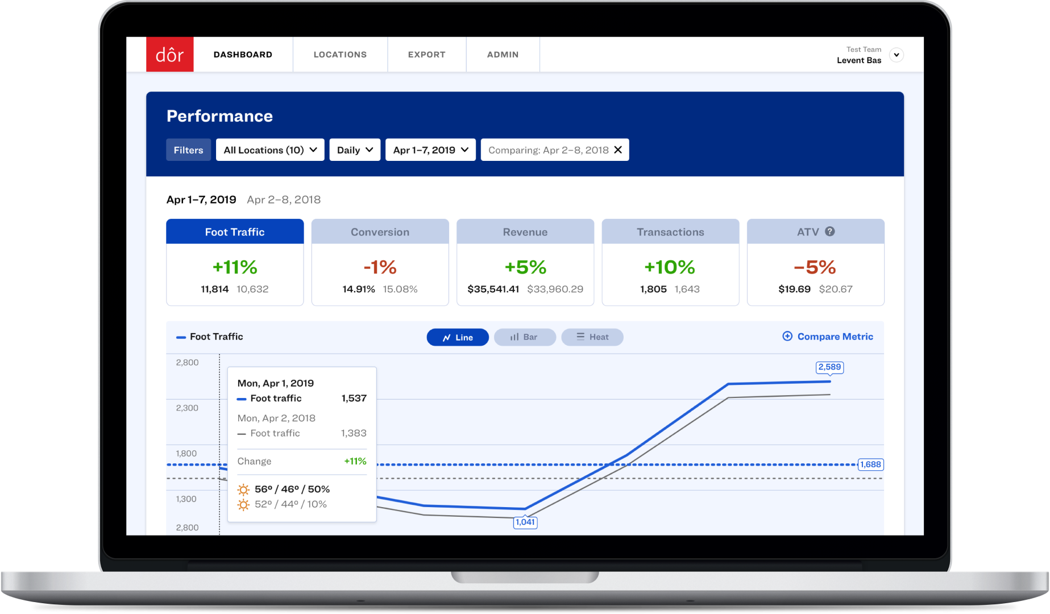Click the Filters button
Viewport: 1050px width, 614px height.
point(188,150)
